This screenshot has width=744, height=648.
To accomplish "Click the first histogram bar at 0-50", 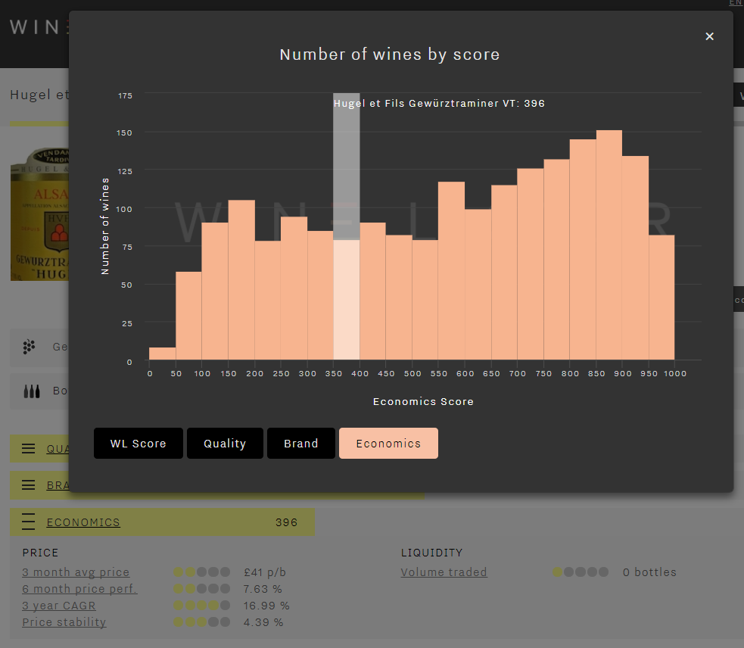I will click(162, 354).
